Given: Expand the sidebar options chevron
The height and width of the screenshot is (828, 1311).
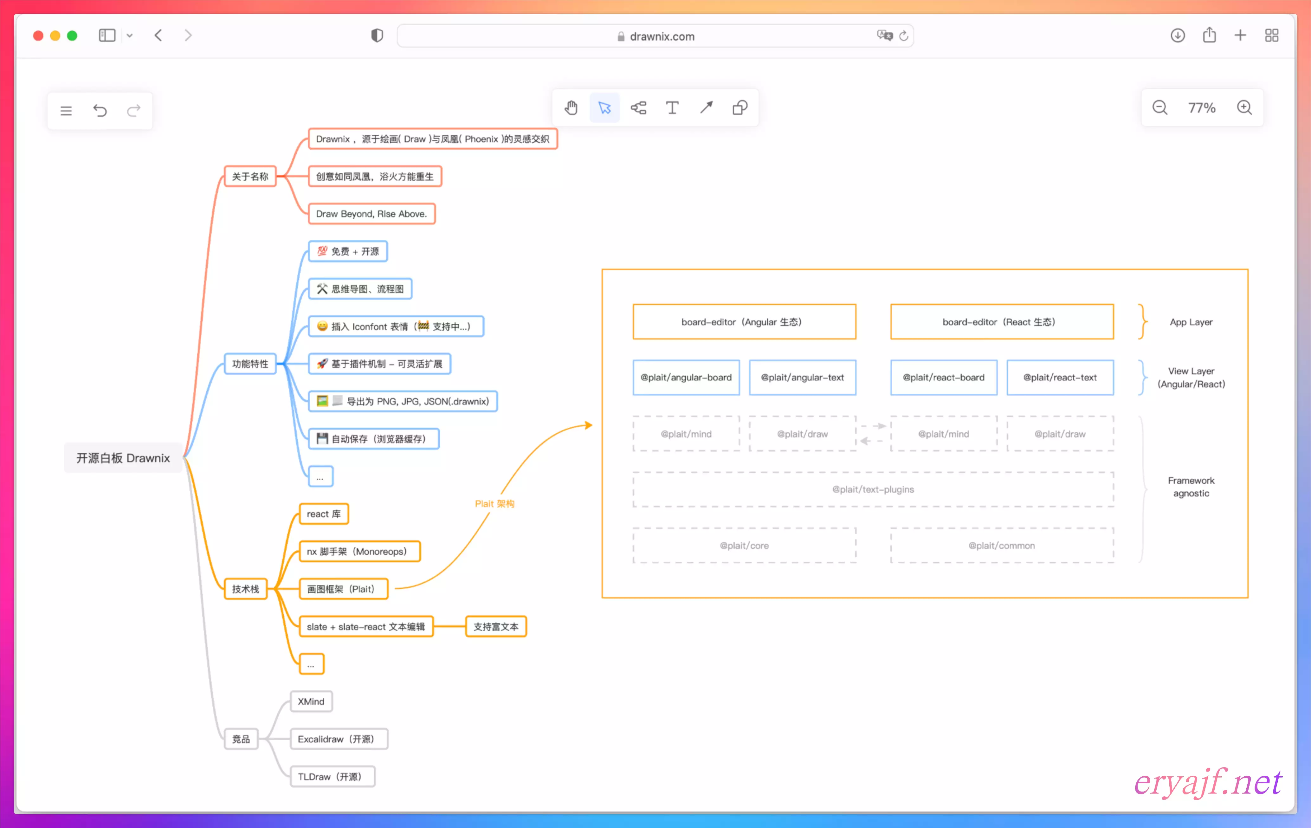Looking at the screenshot, I should pos(130,36).
